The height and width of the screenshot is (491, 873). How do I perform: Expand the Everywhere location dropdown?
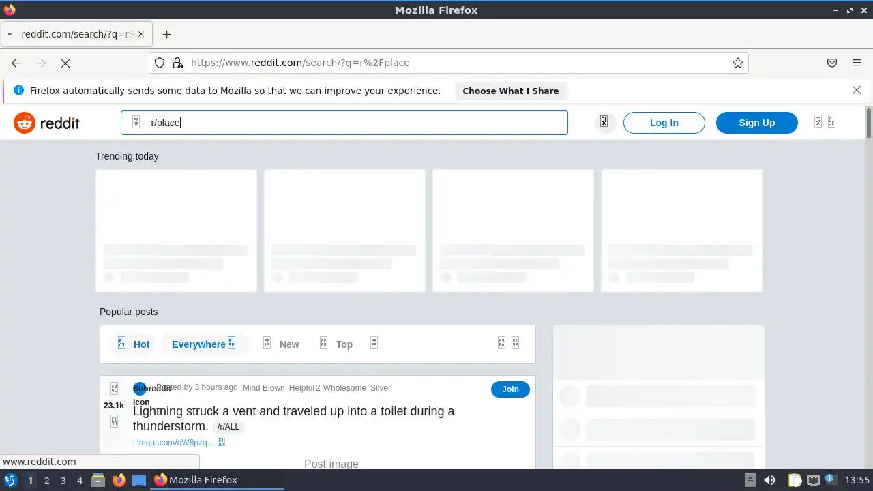pyautogui.click(x=204, y=344)
